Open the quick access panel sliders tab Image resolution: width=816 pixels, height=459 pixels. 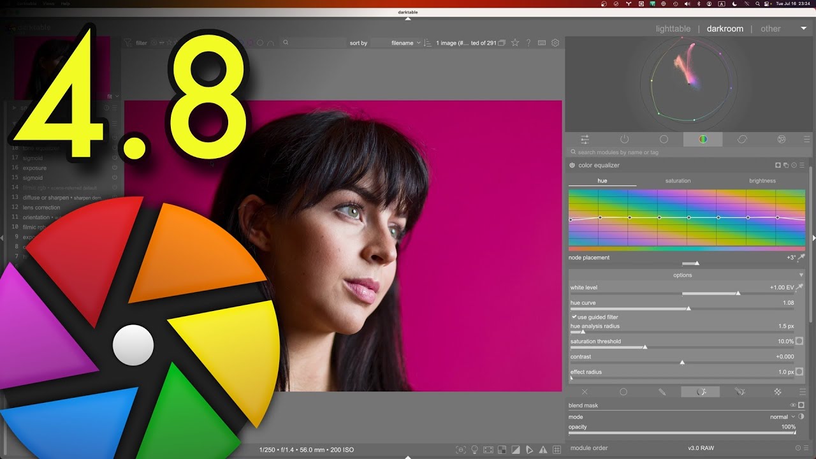coord(585,139)
